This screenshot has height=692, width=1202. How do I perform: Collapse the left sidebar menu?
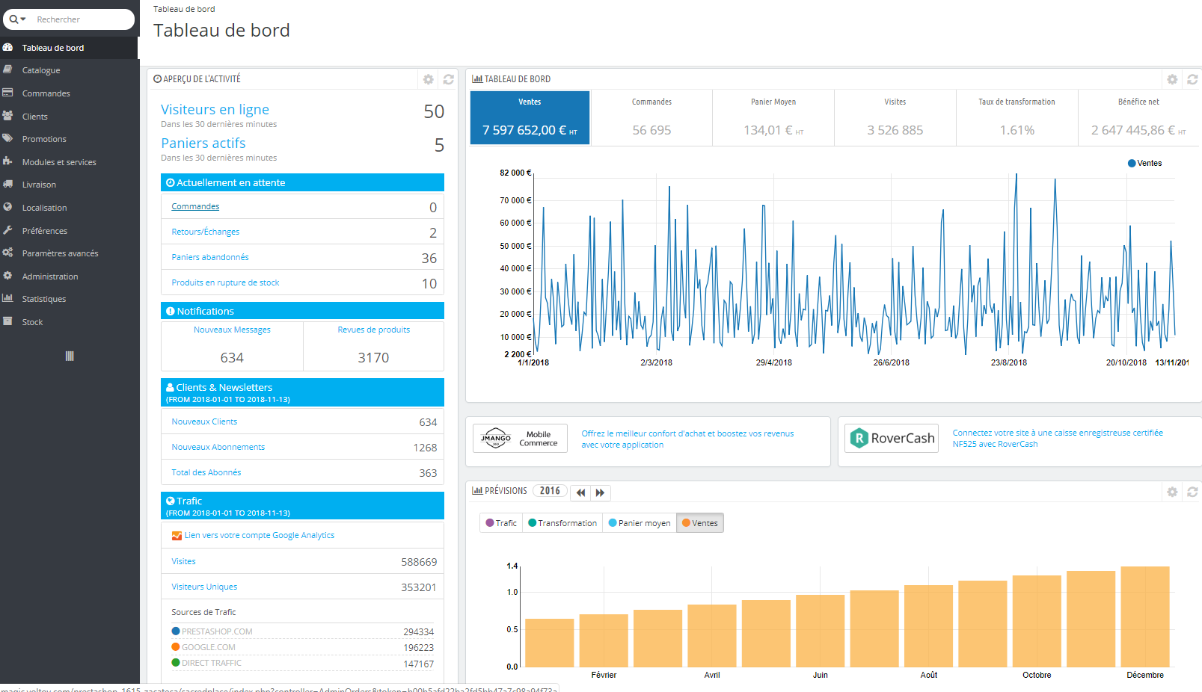click(x=69, y=356)
